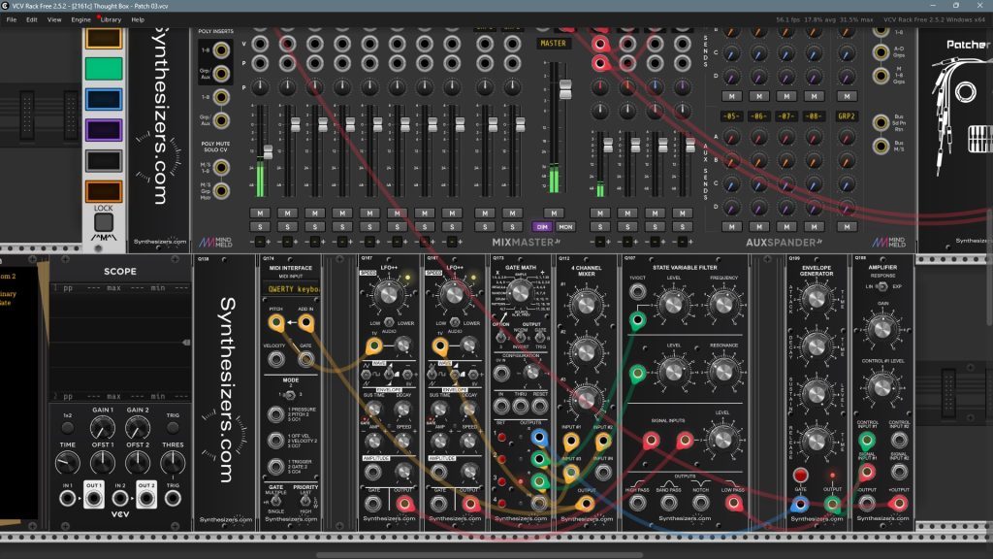993x559 pixels.
Task: Click the HIGH PASS output jack on filter
Action: click(x=637, y=504)
